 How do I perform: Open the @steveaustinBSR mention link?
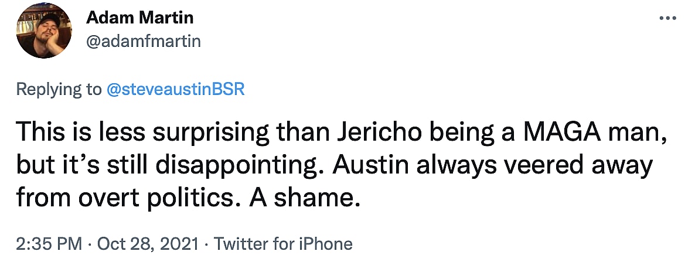pyautogui.click(x=174, y=90)
